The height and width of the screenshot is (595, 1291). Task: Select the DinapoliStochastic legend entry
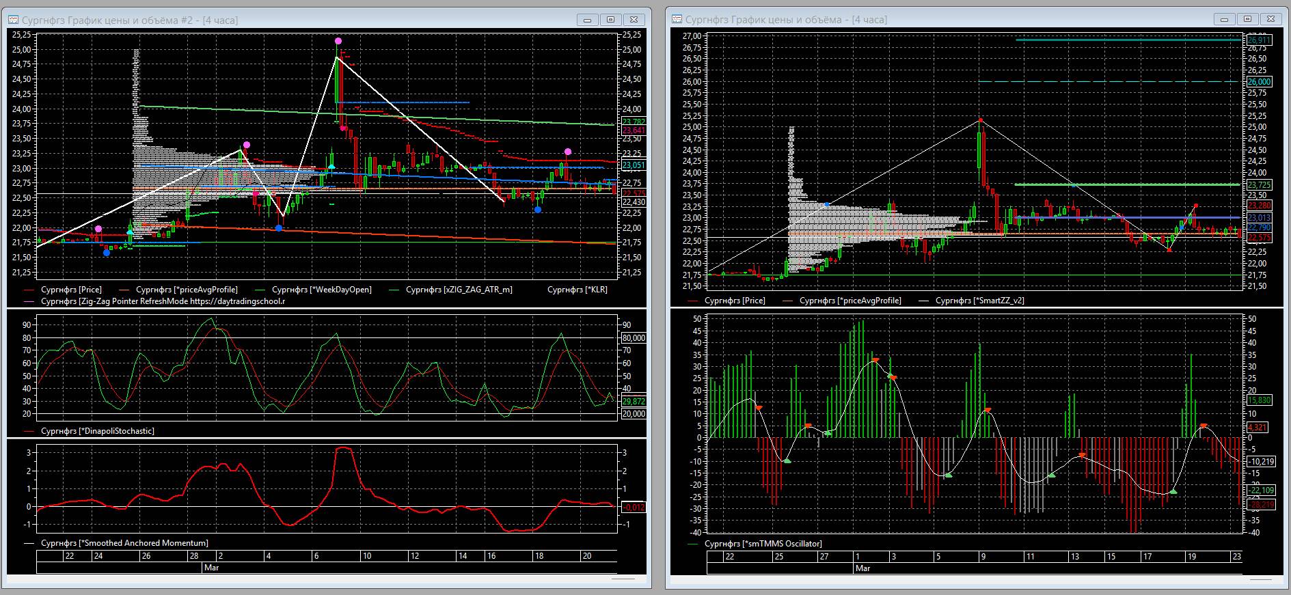[x=97, y=431]
